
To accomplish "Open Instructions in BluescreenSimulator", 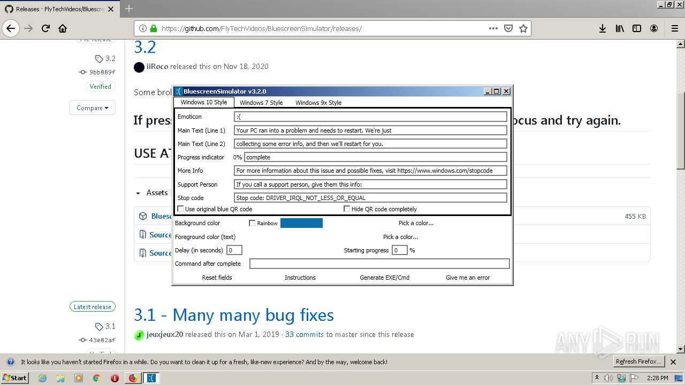I will coord(300,278).
